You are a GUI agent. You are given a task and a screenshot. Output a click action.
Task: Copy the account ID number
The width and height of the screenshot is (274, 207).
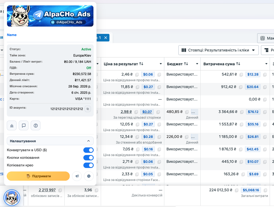click(x=87, y=109)
